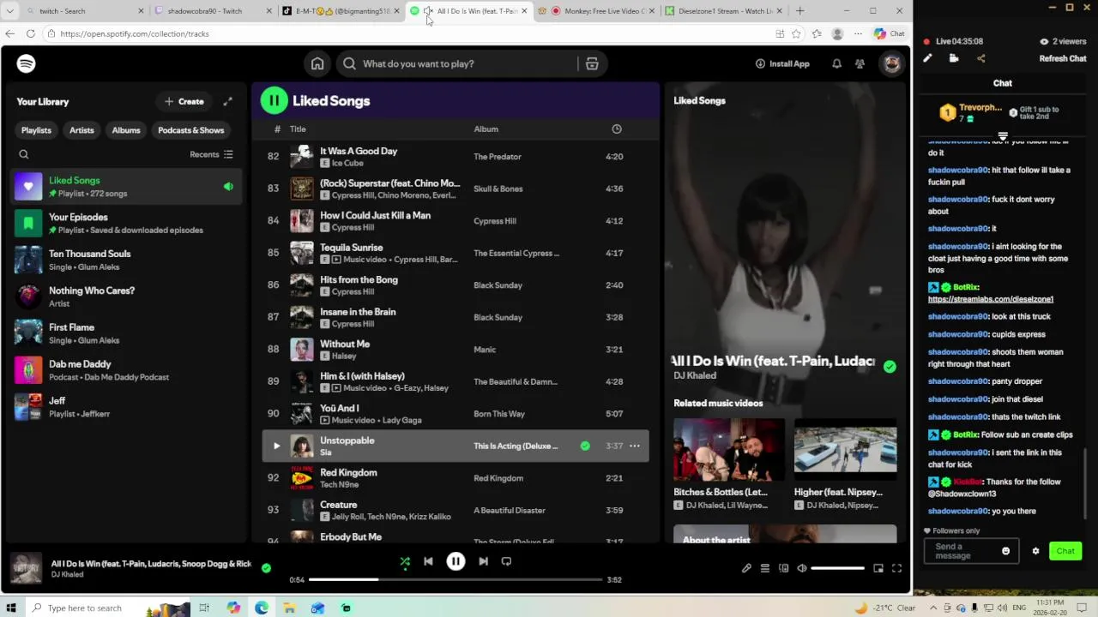1098x617 pixels.
Task: Click share icon in stream panel
Action: click(x=981, y=58)
